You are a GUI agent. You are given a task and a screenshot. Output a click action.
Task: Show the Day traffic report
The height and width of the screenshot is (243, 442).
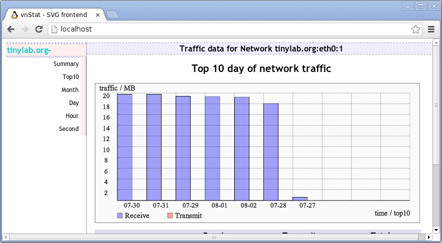tap(74, 103)
